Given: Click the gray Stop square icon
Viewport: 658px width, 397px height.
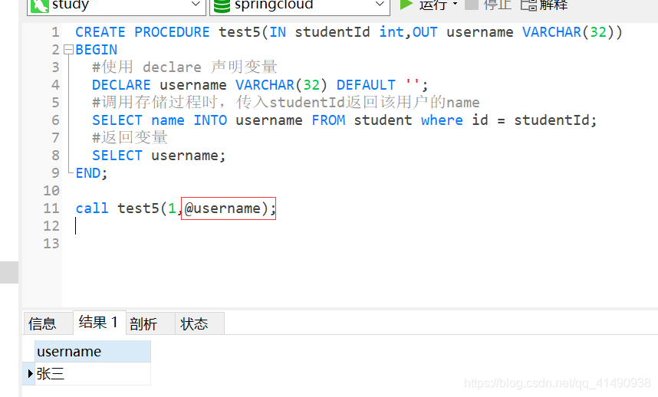Looking at the screenshot, I should [472, 5].
